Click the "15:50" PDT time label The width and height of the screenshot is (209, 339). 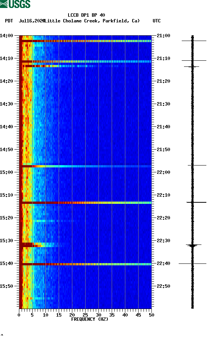pyautogui.click(x=6, y=286)
